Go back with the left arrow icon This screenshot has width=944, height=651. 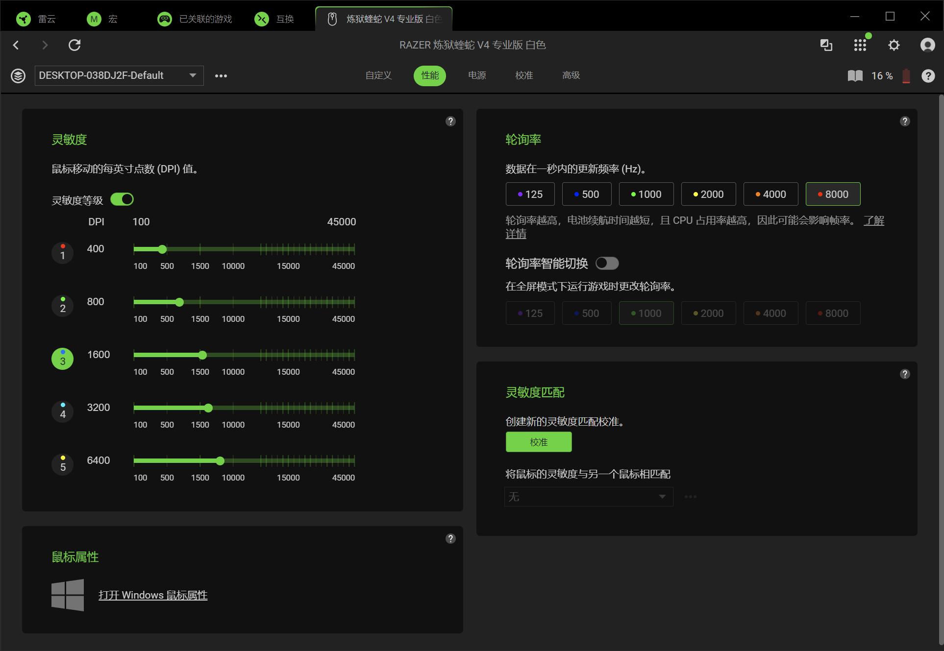click(x=16, y=45)
